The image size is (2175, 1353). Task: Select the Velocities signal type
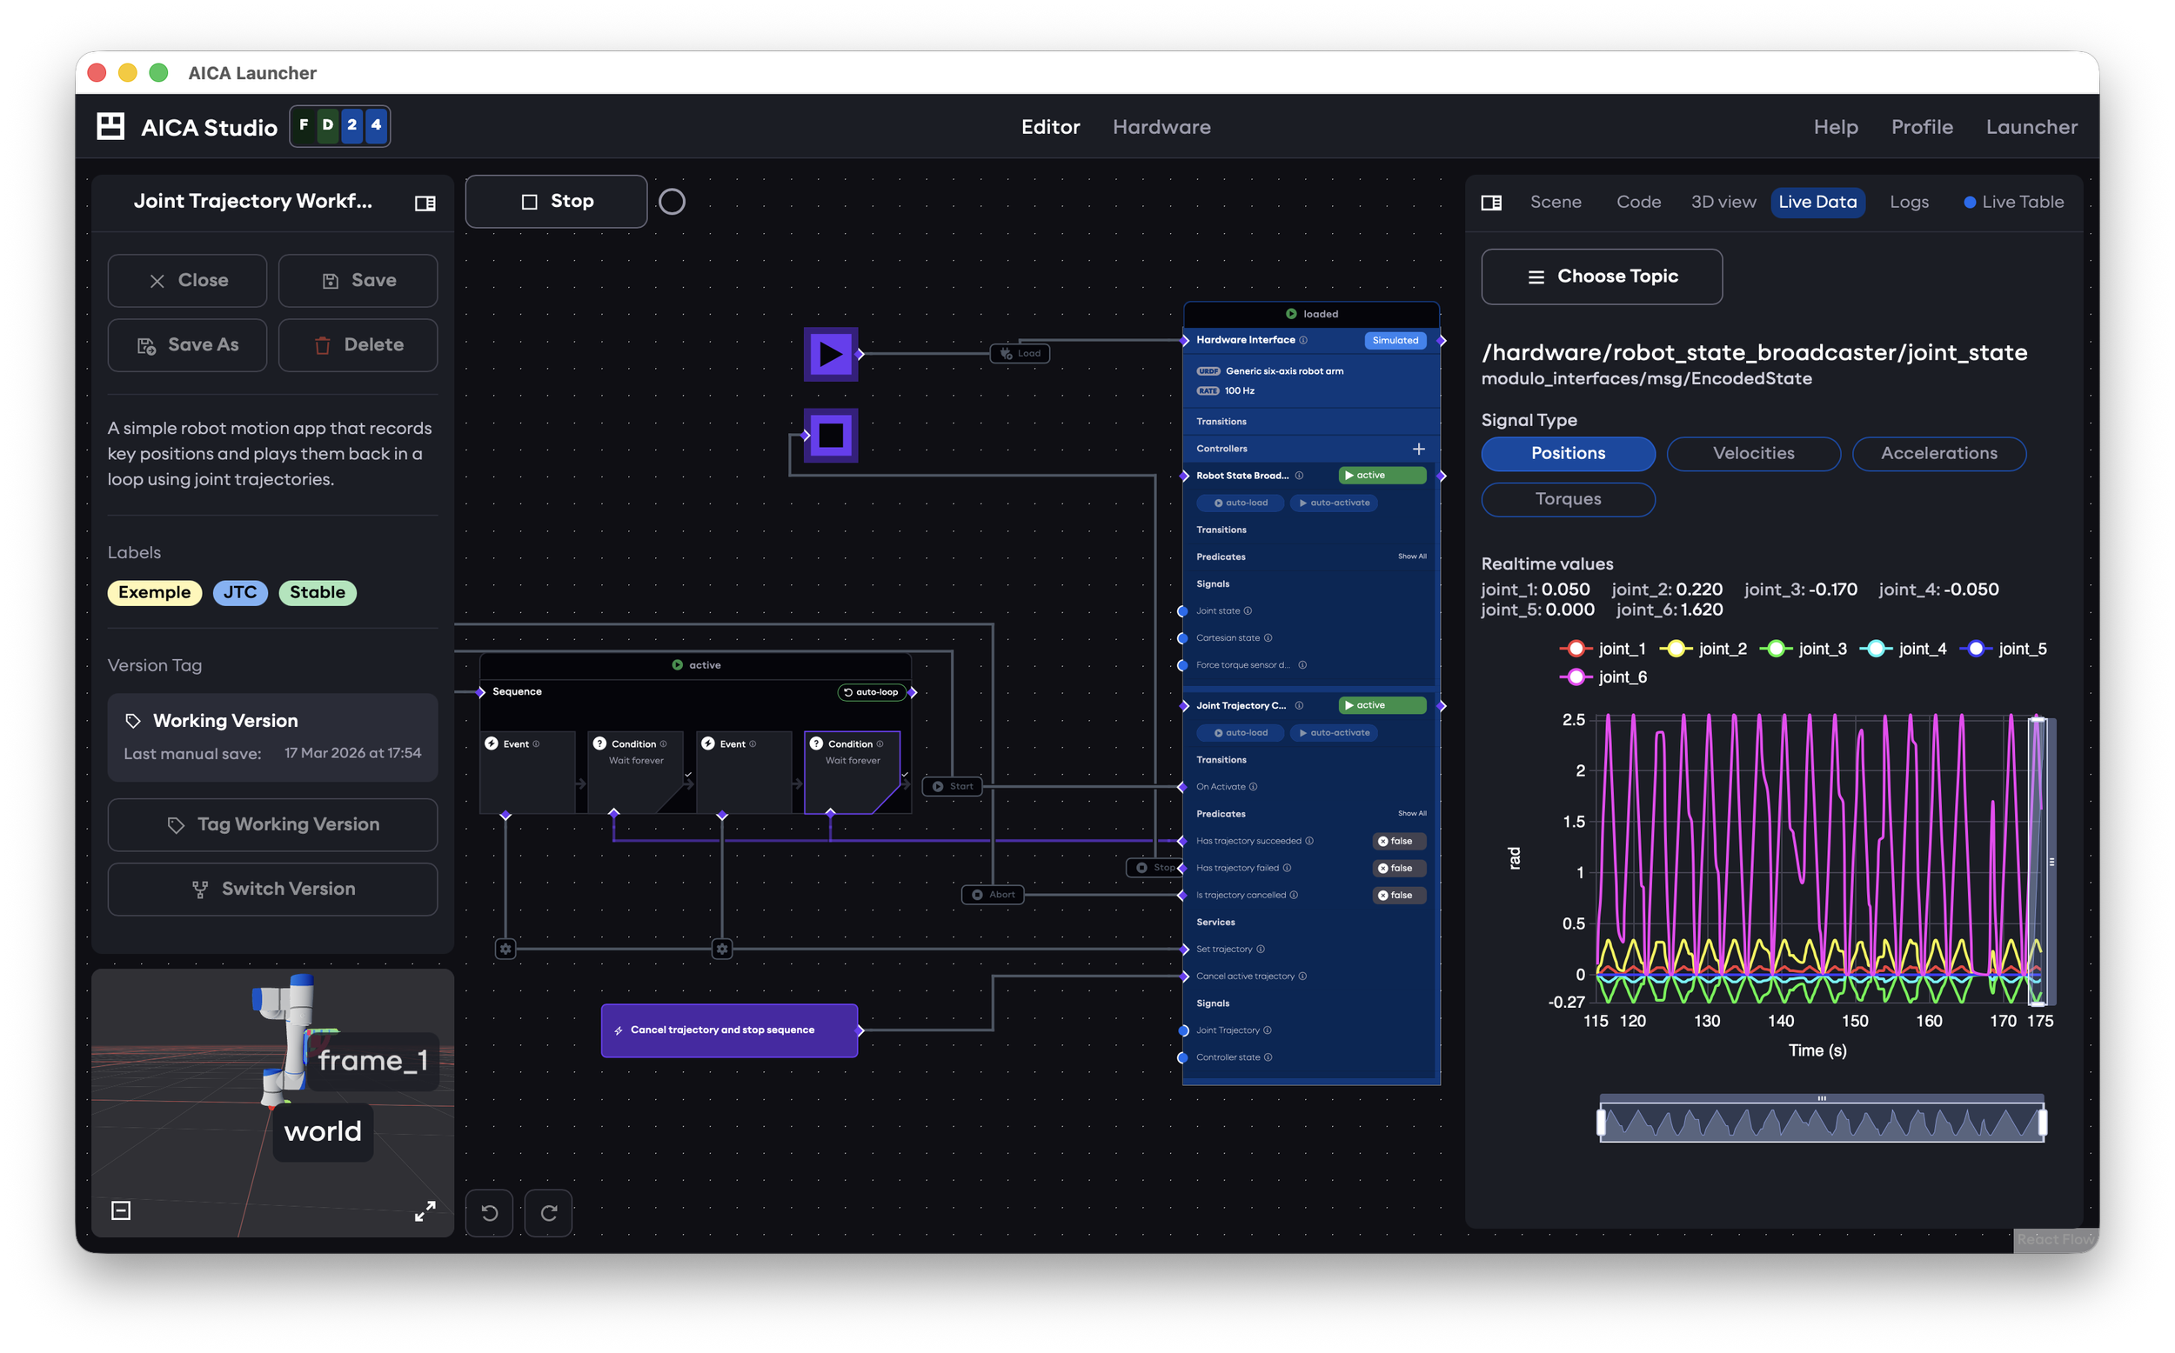tap(1753, 454)
